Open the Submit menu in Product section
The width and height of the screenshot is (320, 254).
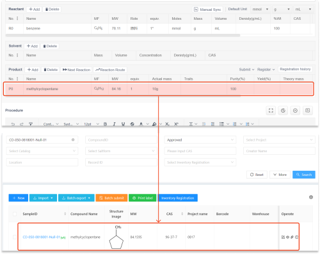246,70
